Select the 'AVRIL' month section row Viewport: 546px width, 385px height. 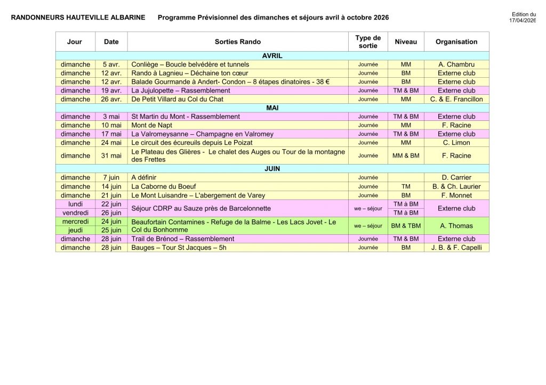tap(272, 55)
